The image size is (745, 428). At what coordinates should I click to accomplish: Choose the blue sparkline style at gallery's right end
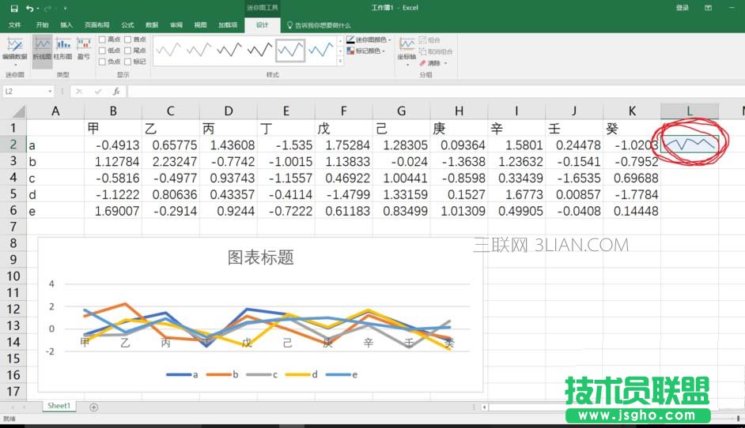tap(321, 51)
